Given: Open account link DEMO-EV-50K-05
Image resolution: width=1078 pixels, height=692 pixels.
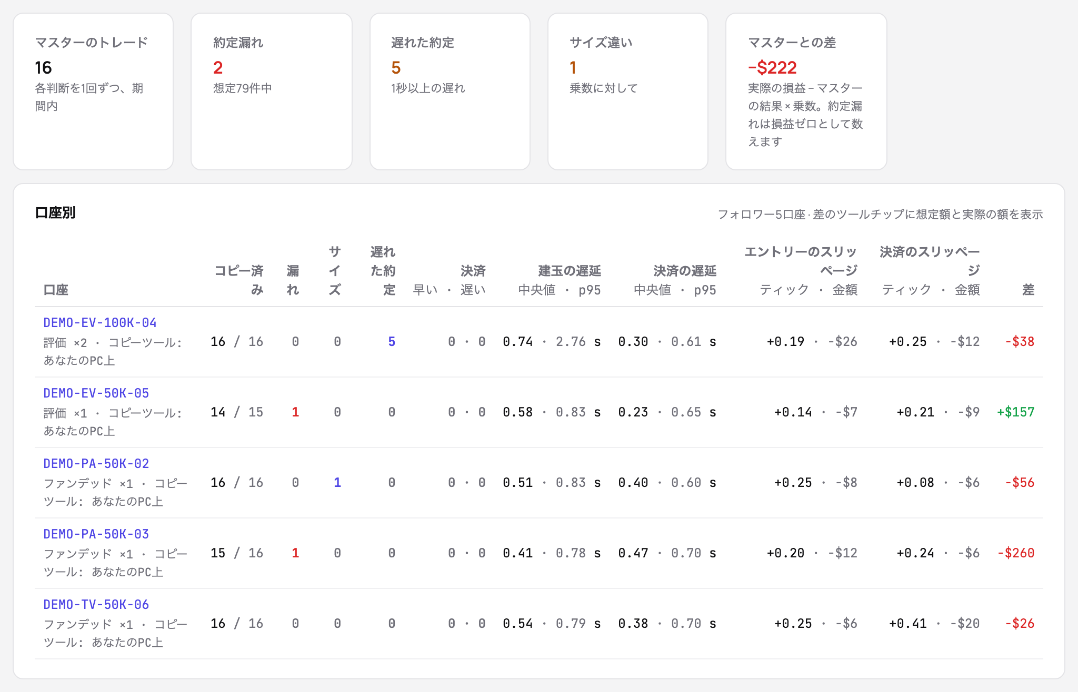Looking at the screenshot, I should tap(96, 393).
